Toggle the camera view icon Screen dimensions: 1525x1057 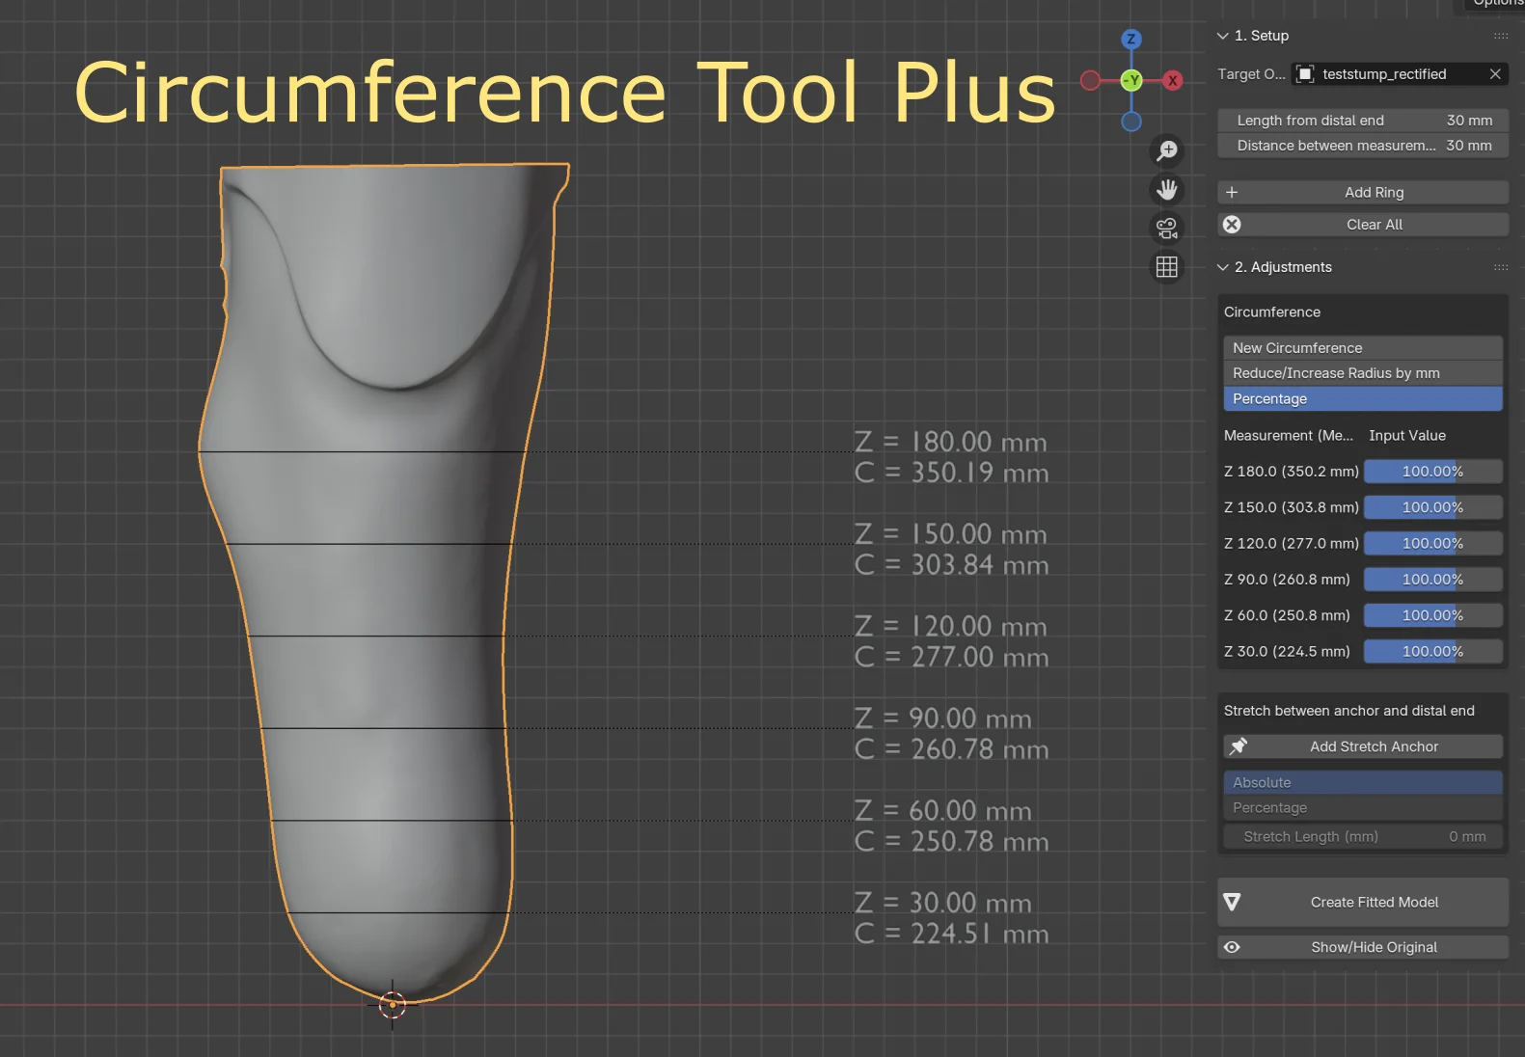tap(1167, 228)
